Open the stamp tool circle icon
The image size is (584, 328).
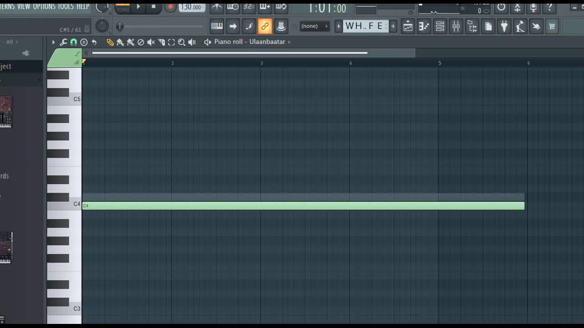click(84, 42)
